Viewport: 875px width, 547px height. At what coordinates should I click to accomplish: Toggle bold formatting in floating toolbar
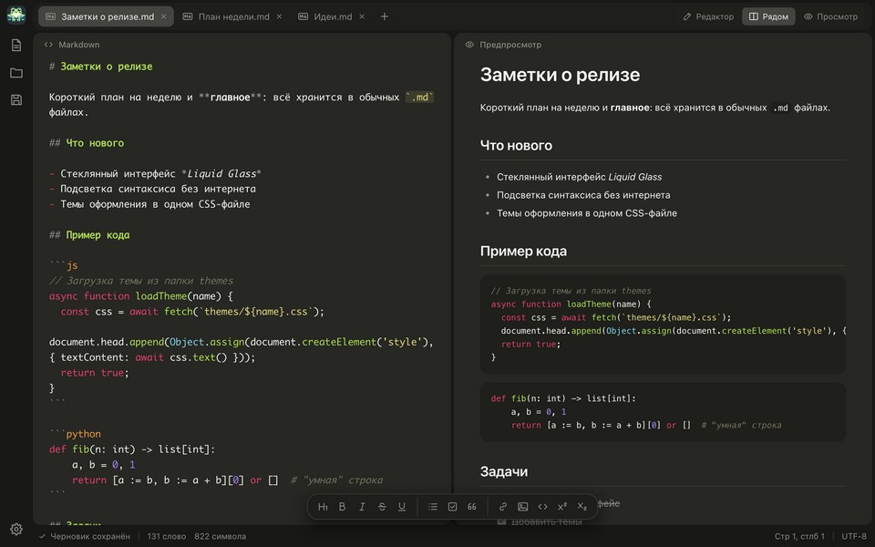click(x=342, y=507)
